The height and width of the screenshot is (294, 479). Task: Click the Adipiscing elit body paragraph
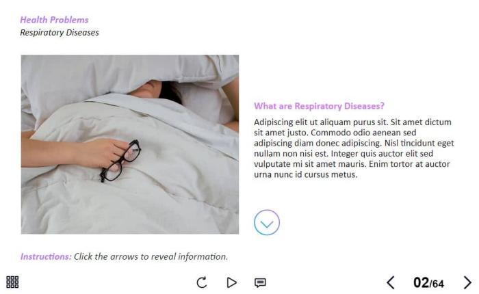tap(354, 148)
